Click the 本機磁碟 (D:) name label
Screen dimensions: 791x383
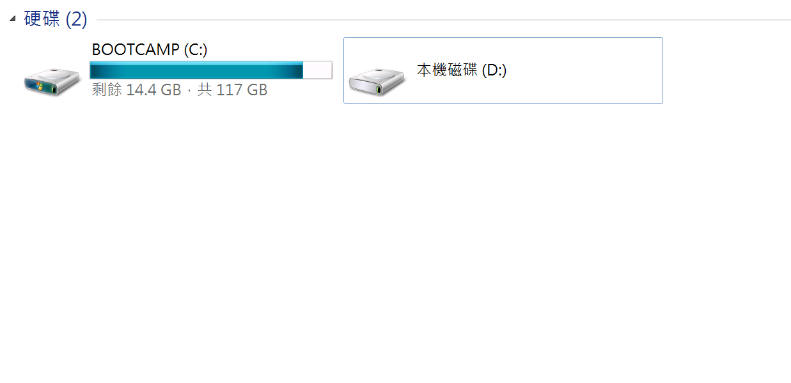[462, 70]
